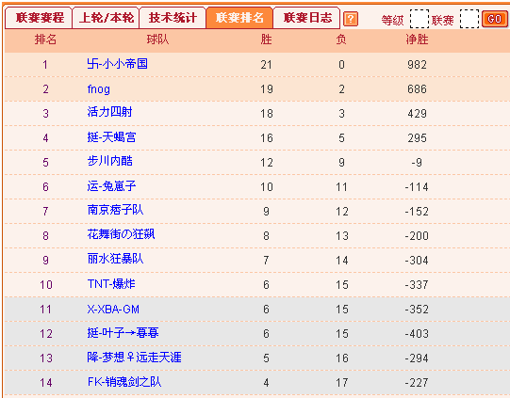
Task: Focus the 等级 input box
Action: click(x=419, y=19)
